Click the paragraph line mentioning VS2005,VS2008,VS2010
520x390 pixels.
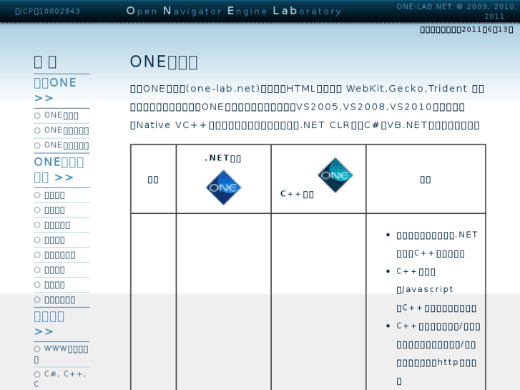tap(298, 107)
